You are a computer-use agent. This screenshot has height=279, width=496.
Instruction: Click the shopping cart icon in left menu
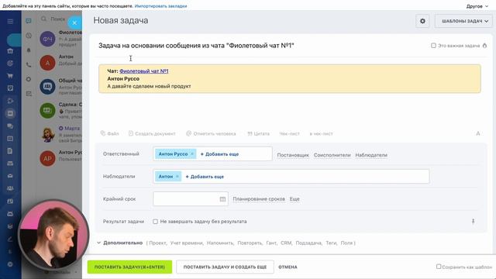click(10, 76)
